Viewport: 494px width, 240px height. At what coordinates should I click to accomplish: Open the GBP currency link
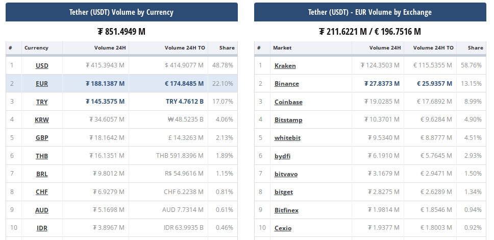(42, 137)
